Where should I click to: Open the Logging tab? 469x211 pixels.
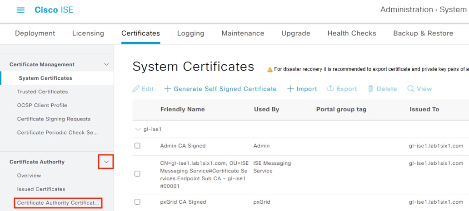coord(190,33)
